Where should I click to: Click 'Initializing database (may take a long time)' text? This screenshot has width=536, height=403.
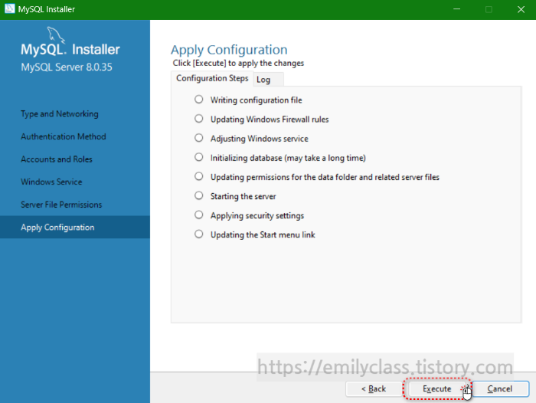288,158
